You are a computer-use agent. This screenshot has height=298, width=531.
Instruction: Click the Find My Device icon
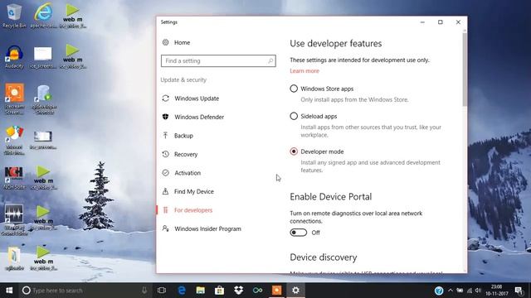(x=166, y=191)
